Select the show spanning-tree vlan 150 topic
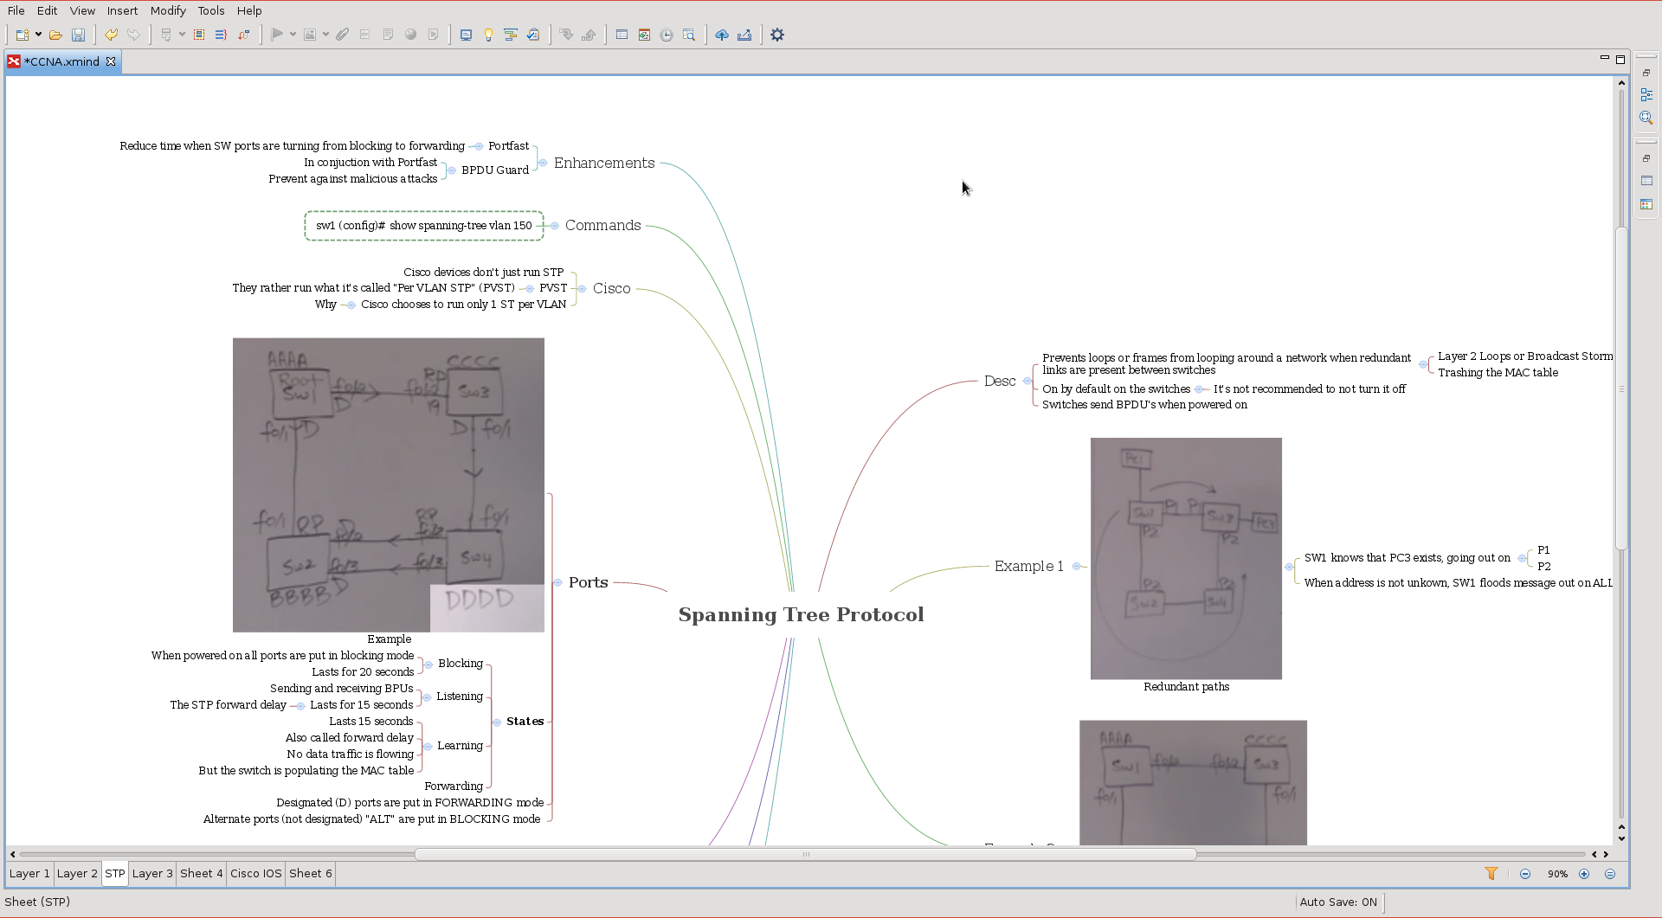Image resolution: width=1662 pixels, height=918 pixels. point(424,226)
